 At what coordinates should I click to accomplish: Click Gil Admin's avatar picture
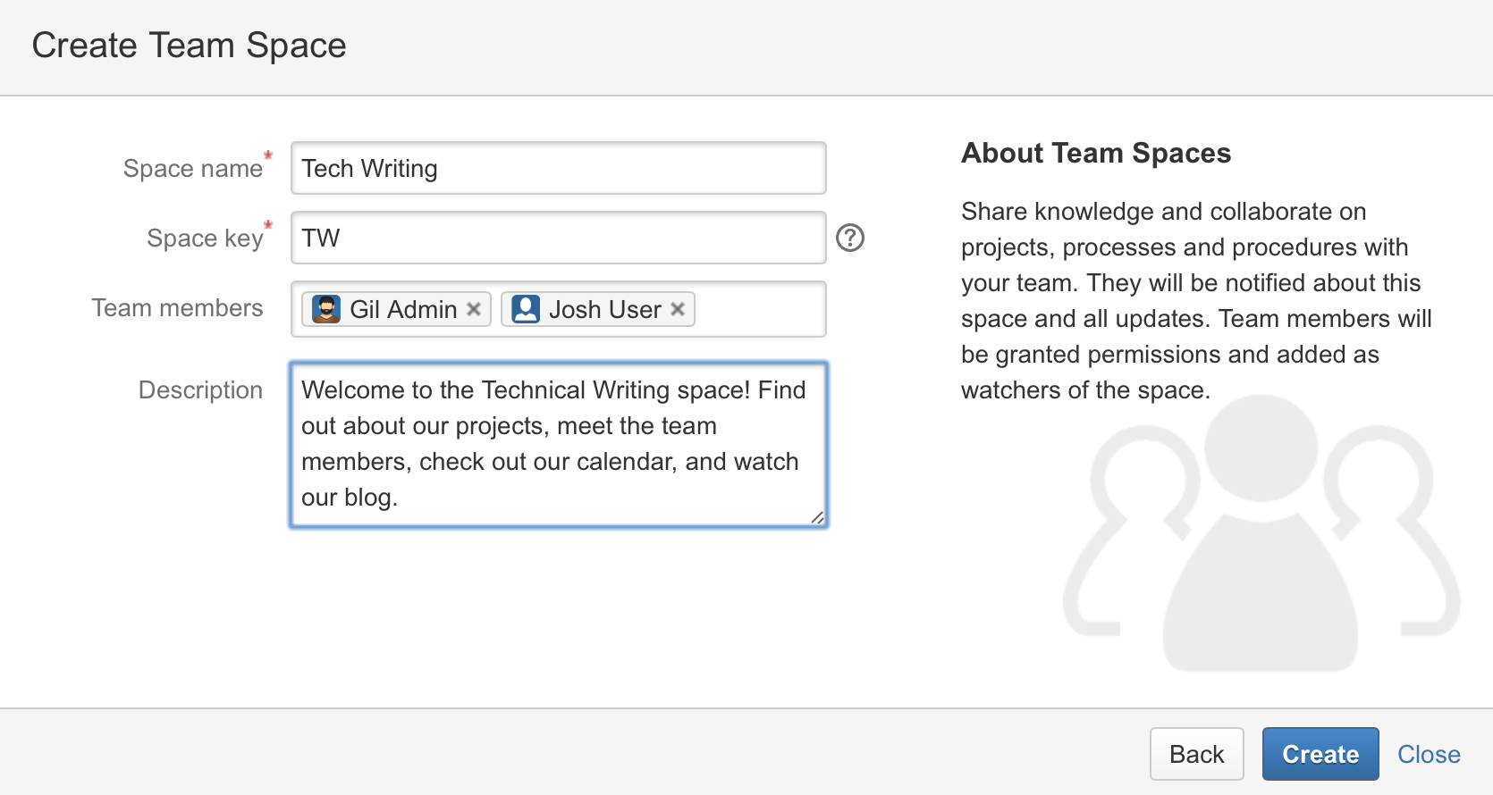pos(326,309)
